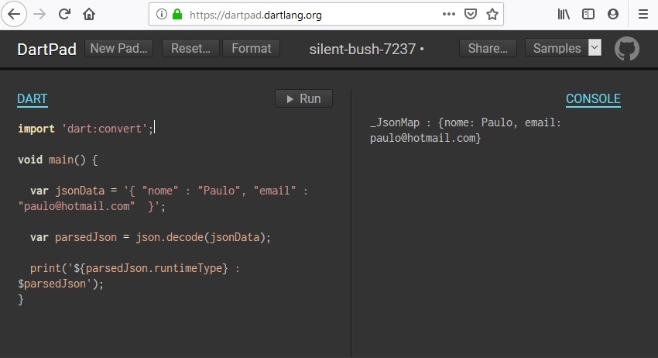The image size is (658, 358).
Task: Run the Dart program
Action: click(303, 98)
